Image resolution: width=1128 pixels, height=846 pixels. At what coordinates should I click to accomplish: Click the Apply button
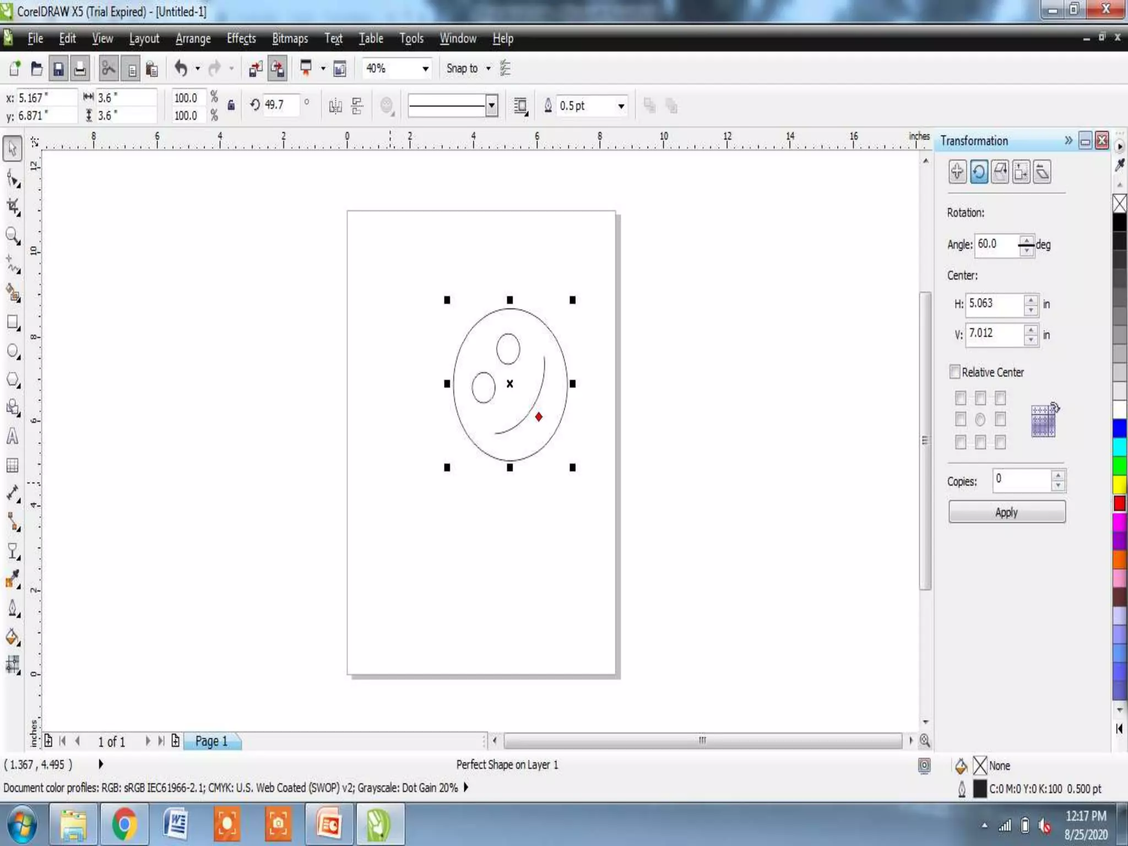(1006, 512)
